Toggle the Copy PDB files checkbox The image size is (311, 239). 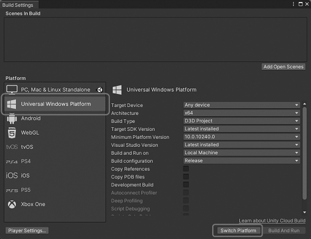tap(186, 177)
